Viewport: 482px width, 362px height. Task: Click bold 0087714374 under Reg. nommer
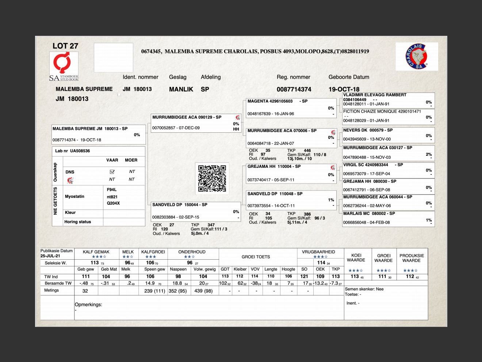pyautogui.click(x=294, y=89)
